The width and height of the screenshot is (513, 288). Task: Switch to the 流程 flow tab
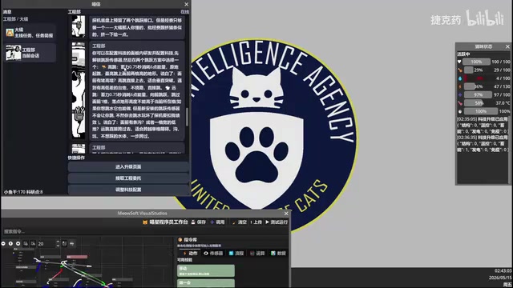(236, 254)
